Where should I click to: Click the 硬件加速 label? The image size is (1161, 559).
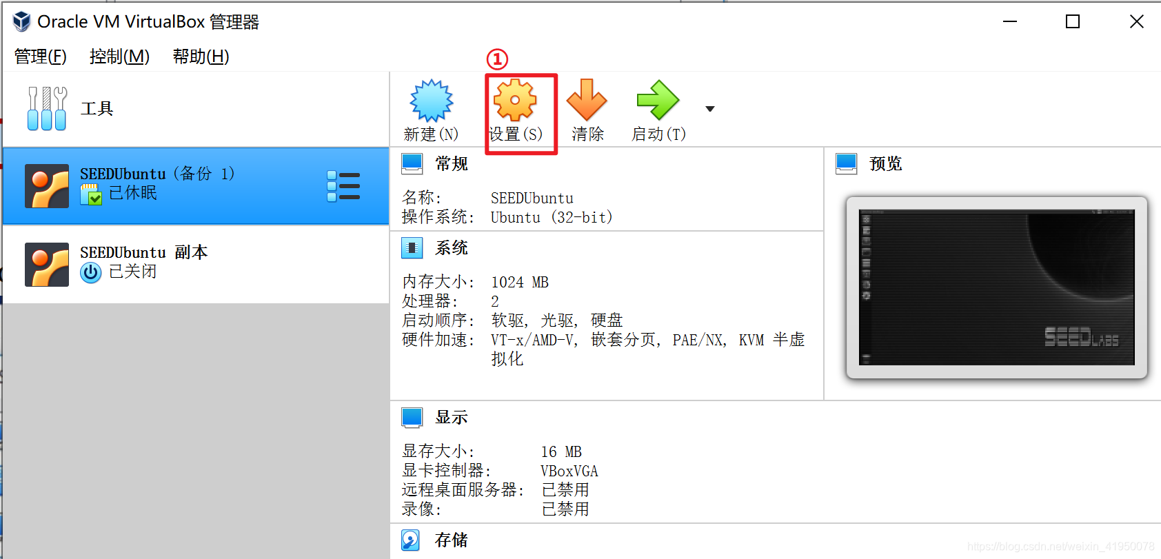tap(438, 340)
